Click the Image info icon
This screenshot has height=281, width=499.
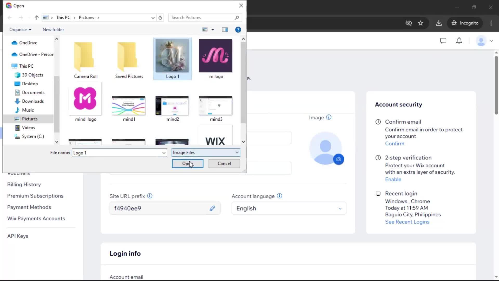pos(329,117)
